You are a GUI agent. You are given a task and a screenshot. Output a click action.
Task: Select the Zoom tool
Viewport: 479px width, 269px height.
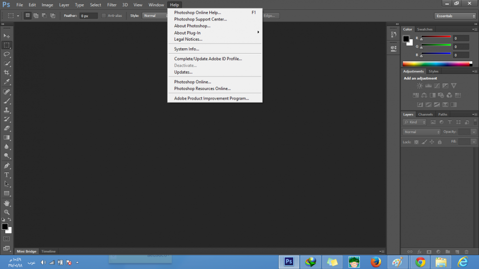7,212
